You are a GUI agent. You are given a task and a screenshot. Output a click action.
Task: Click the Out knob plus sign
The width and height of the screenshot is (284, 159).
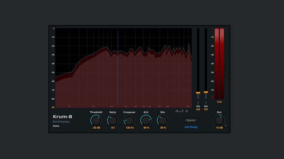point(226,125)
